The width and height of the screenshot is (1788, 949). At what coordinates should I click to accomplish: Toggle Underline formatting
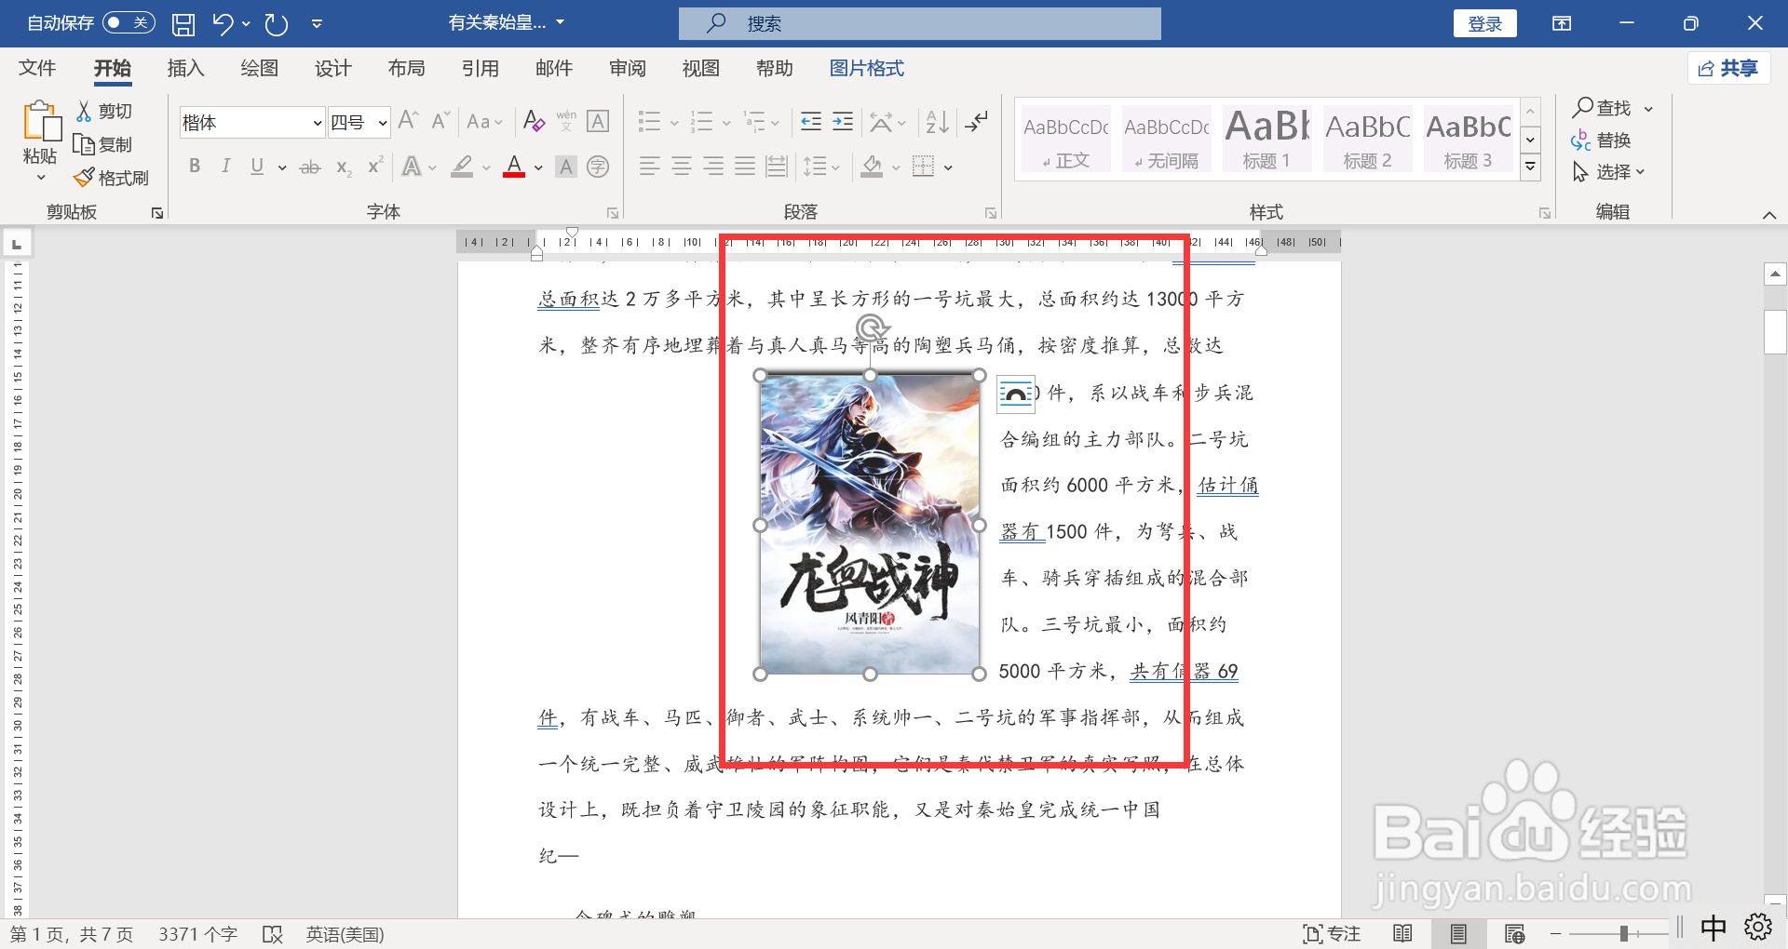coord(258,167)
